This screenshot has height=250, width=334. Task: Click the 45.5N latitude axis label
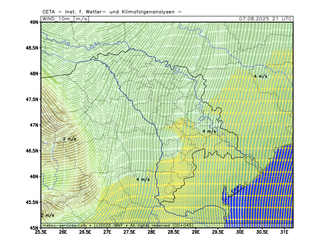point(32,202)
